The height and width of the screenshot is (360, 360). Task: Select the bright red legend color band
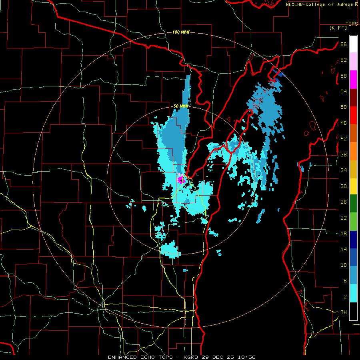[x=353, y=115]
